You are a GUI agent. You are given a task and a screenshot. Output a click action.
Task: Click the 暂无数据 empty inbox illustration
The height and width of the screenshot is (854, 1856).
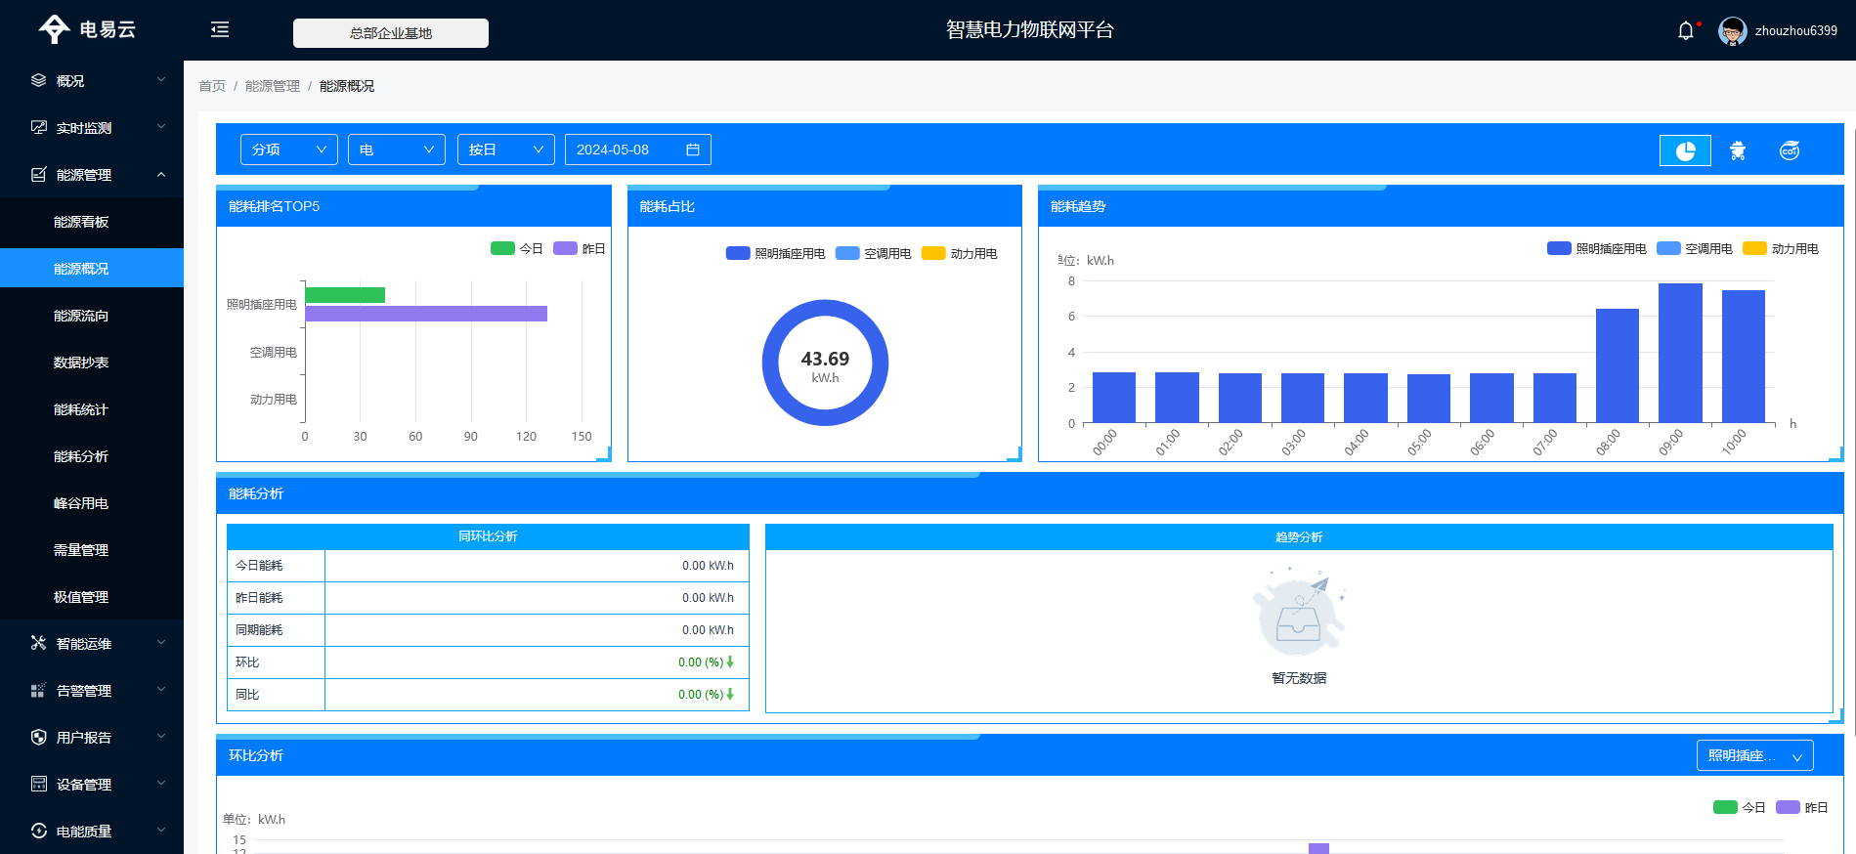click(1299, 613)
